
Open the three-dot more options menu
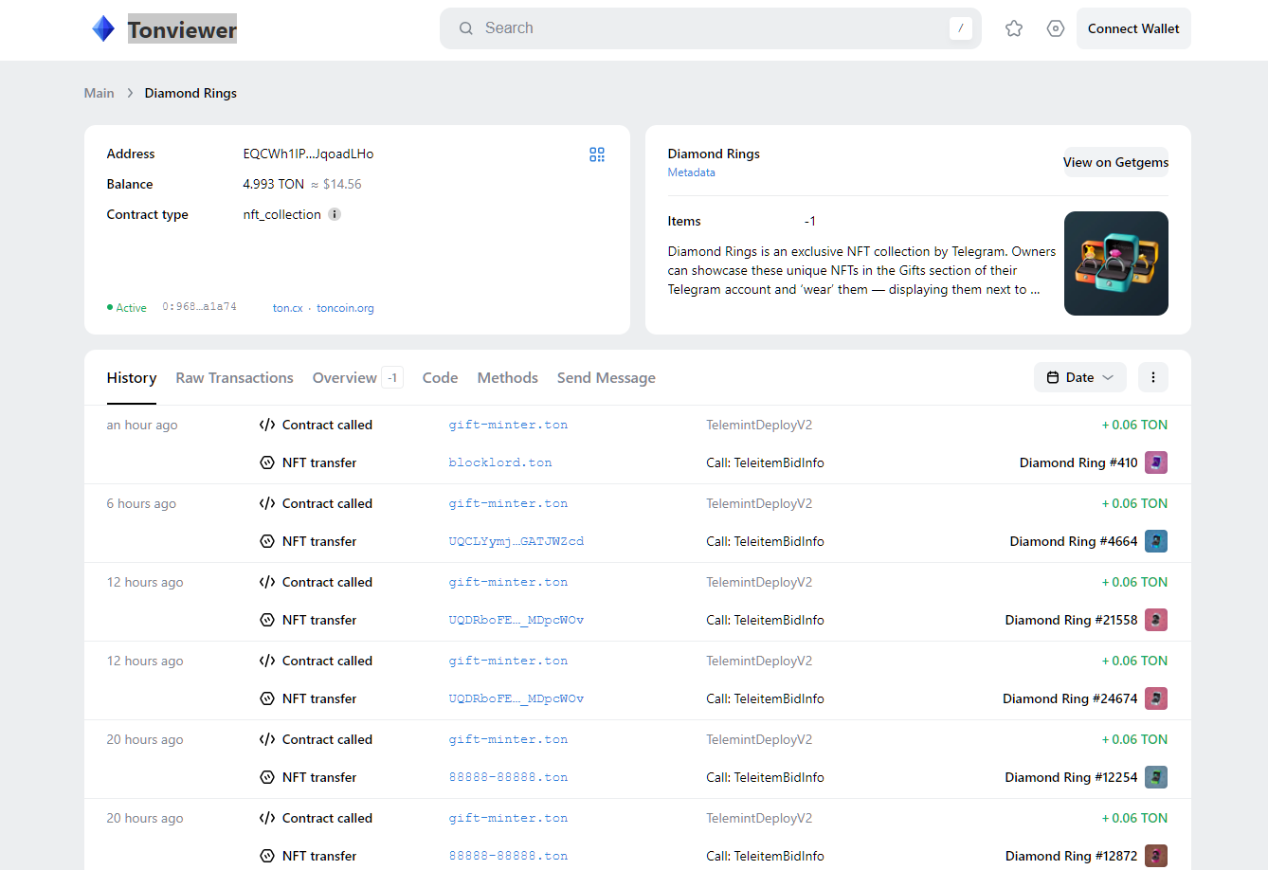pyautogui.click(x=1153, y=377)
